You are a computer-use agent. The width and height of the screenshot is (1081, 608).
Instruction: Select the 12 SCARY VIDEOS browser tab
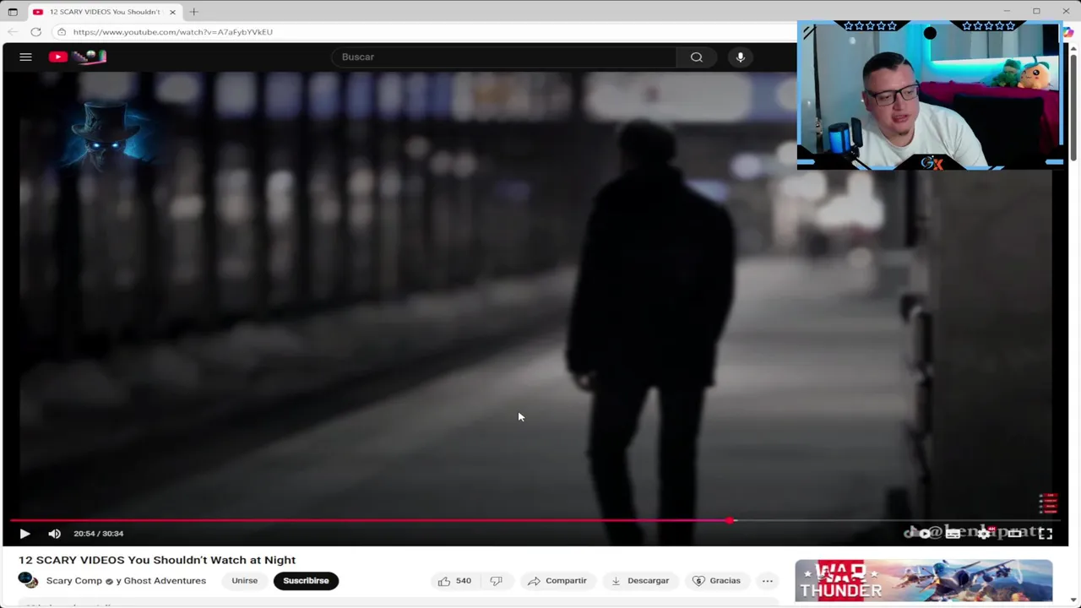(104, 12)
